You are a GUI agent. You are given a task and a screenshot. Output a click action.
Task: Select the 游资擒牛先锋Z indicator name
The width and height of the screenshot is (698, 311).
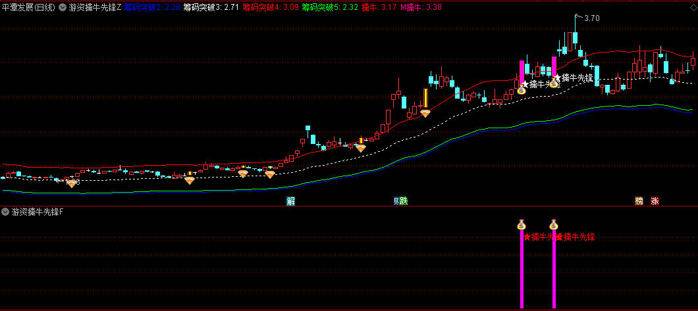(x=94, y=7)
